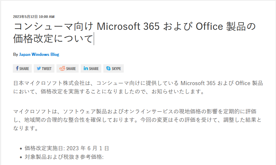Click the bullet 価格改定実施日: 2023 年 6 月 1 日
Viewport: 276px width, 165px height.
[x=67, y=148]
